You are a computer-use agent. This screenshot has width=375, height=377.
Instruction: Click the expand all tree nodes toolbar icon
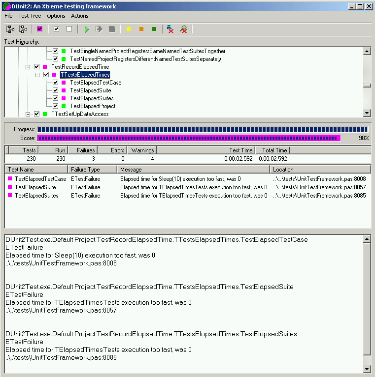[x=10, y=29]
